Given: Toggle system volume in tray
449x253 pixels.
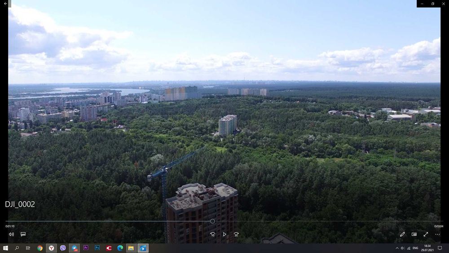Looking at the screenshot, I should pyautogui.click(x=403, y=248).
